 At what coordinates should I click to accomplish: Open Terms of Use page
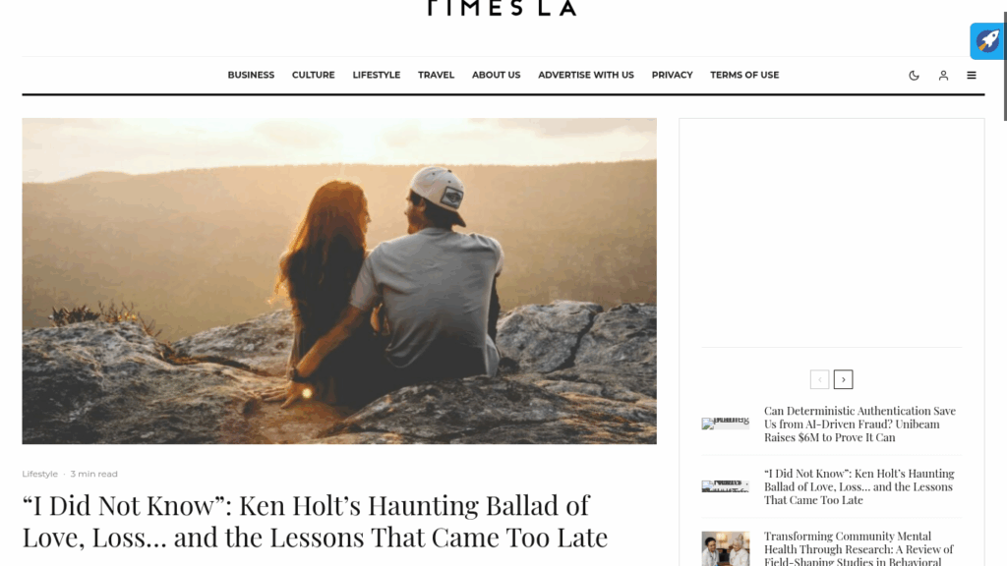pos(744,75)
